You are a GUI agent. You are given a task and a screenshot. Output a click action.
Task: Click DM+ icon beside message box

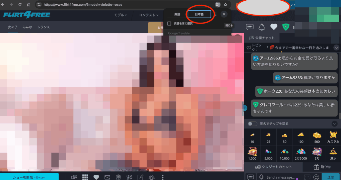tap(250, 177)
